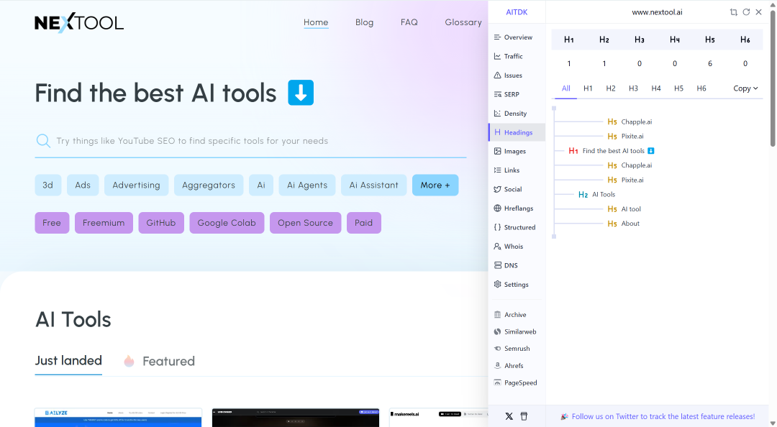Click the AITDK brand title
Image resolution: width=777 pixels, height=427 pixels.
pyautogui.click(x=517, y=12)
